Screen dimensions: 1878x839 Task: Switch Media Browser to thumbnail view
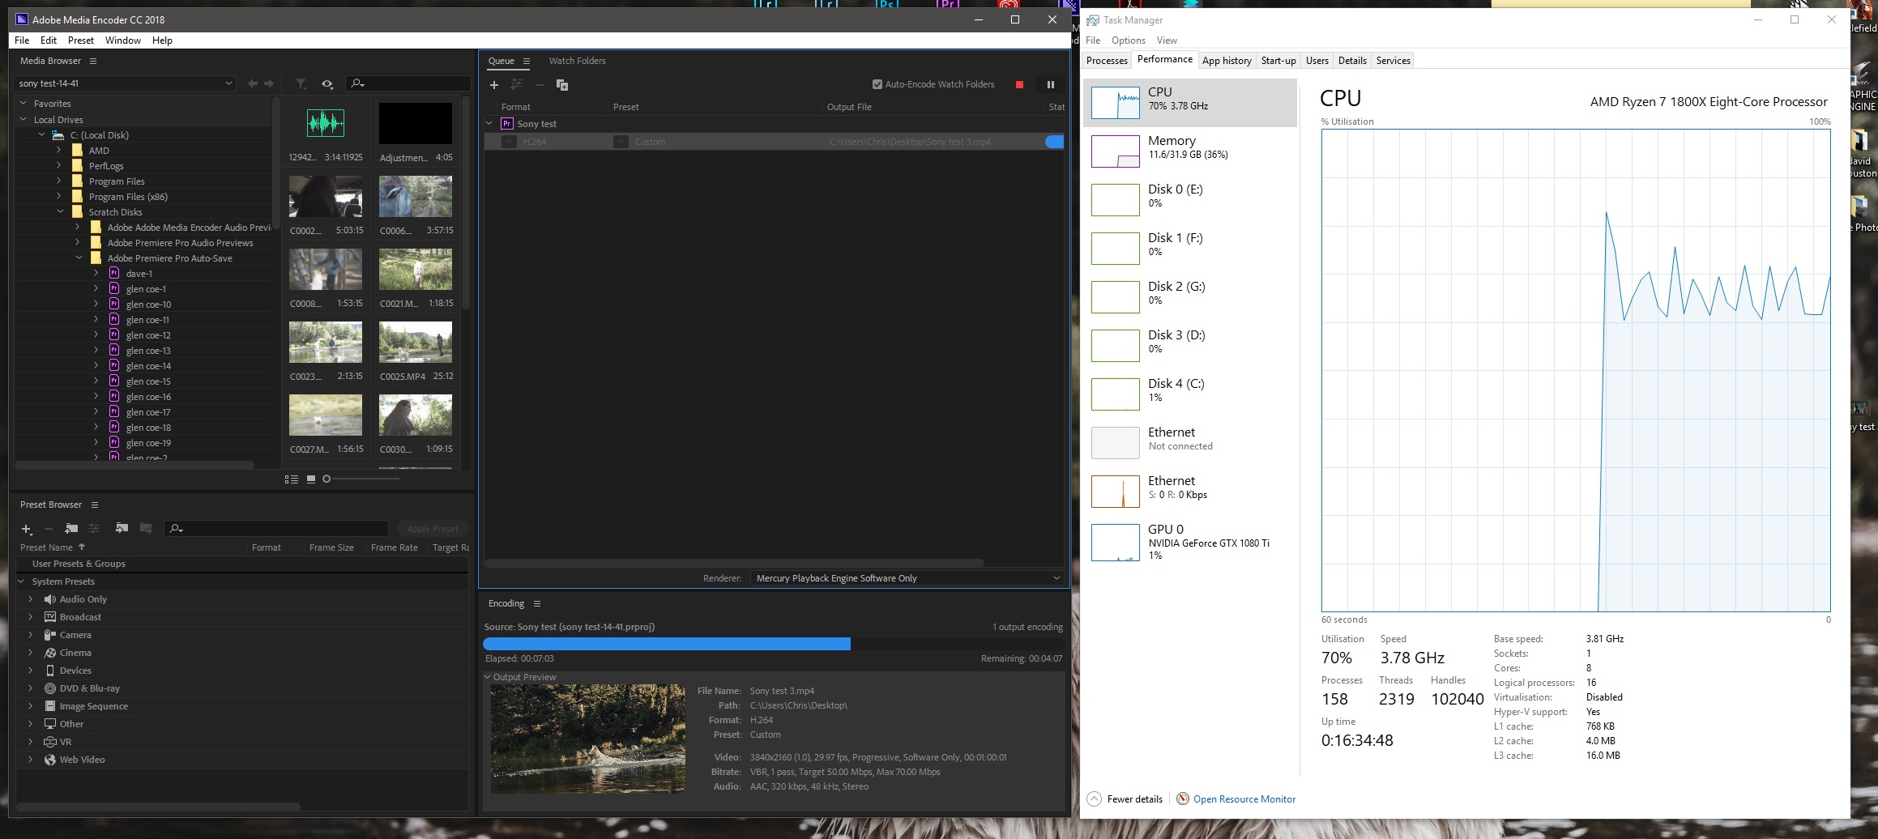click(310, 479)
